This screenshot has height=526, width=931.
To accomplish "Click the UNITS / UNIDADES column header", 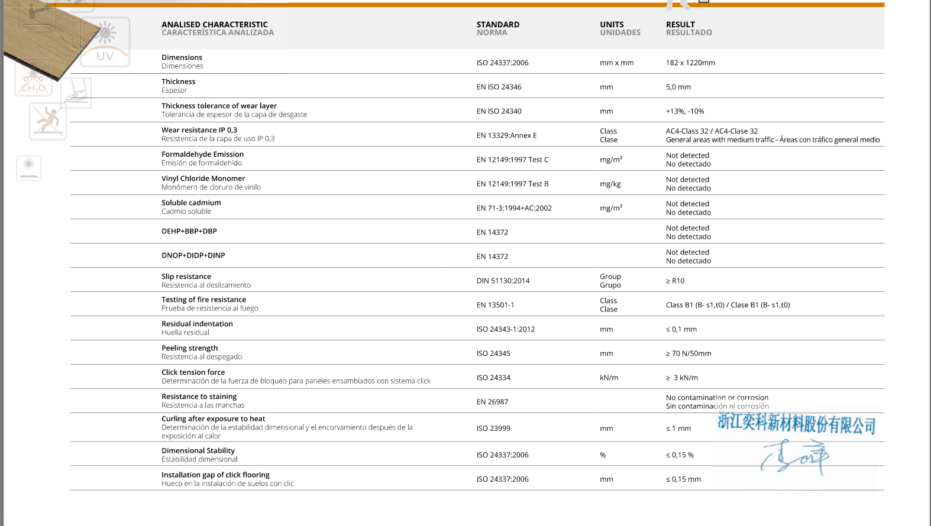I will pos(620,28).
